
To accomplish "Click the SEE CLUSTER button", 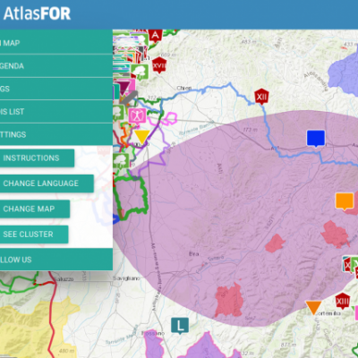I will (x=34, y=234).
